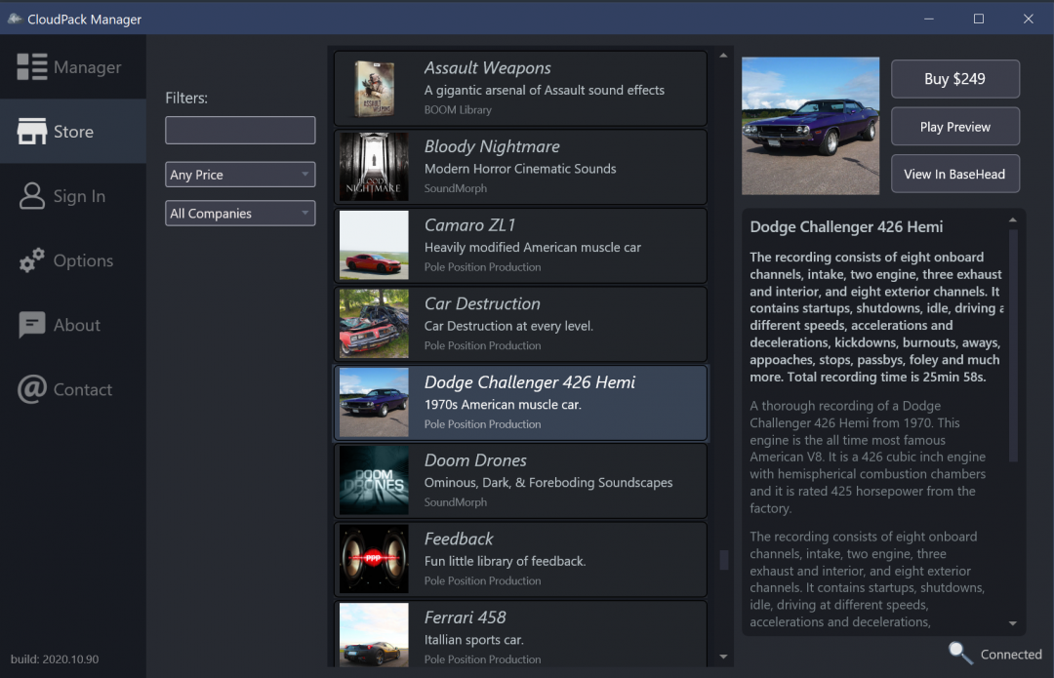This screenshot has height=678, width=1054.
Task: Click View In BaseHead
Action: point(954,174)
